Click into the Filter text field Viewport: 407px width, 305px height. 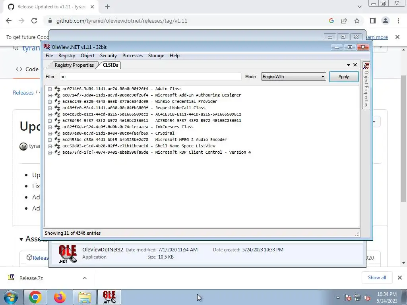151,77
